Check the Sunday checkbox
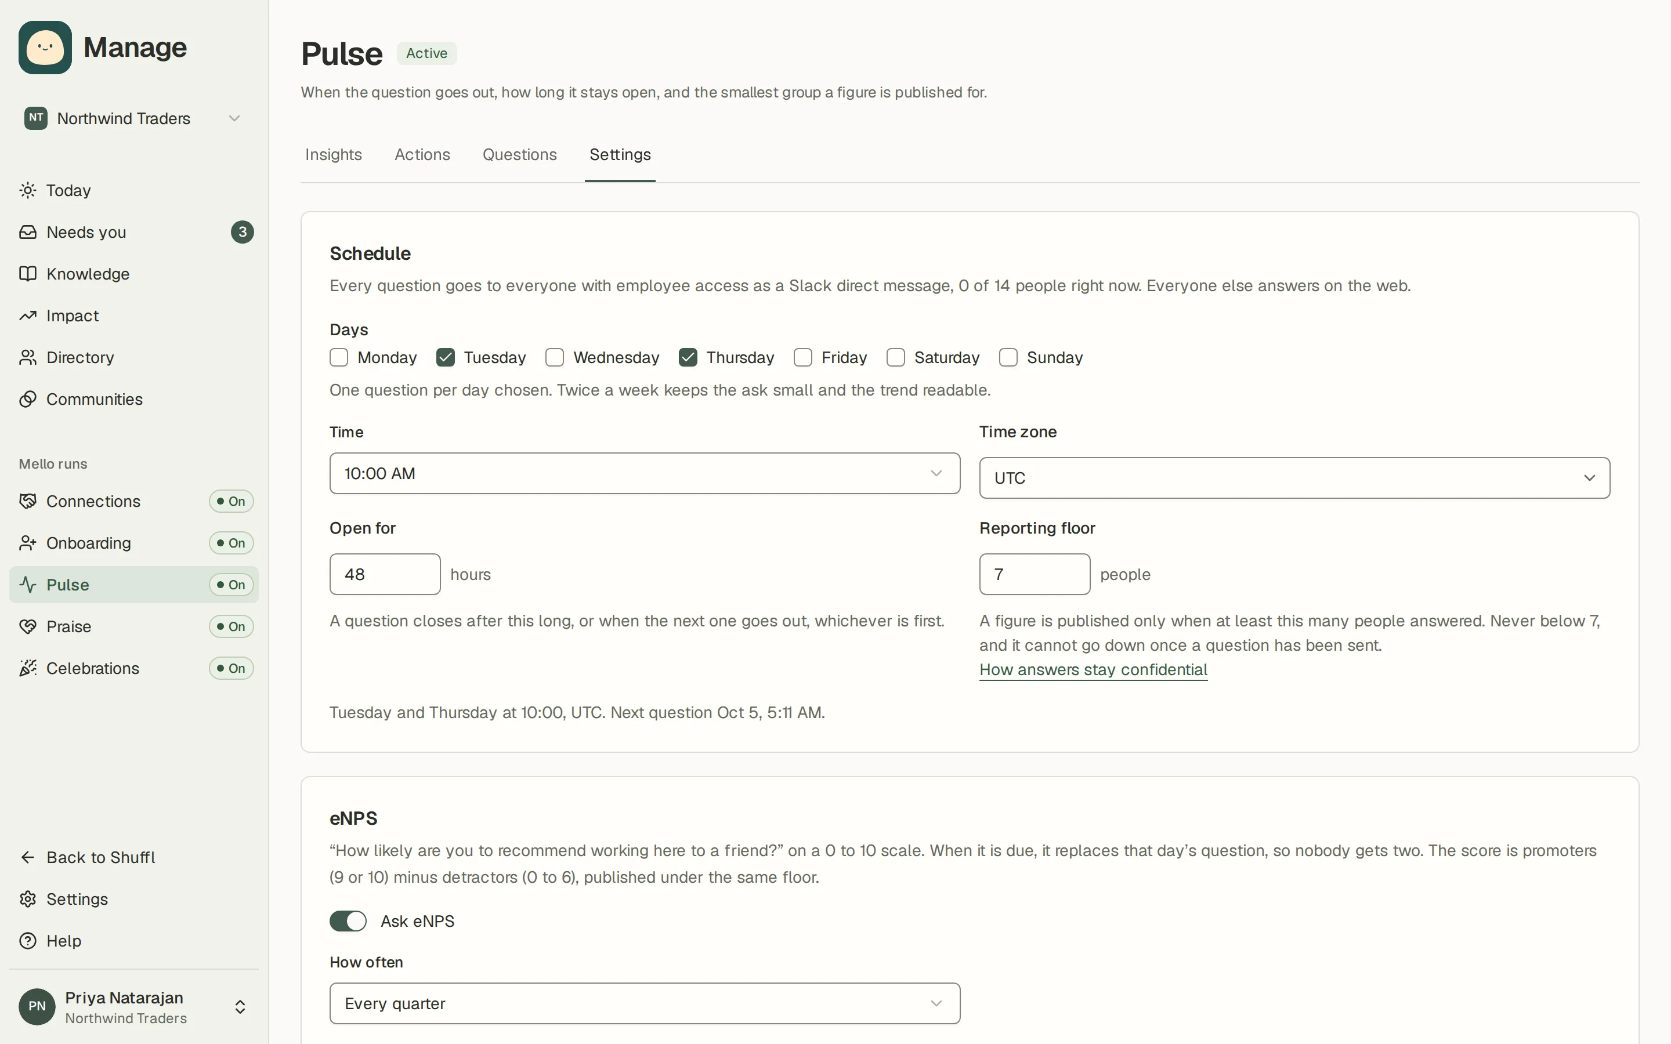The height and width of the screenshot is (1044, 1671). pyautogui.click(x=1008, y=358)
